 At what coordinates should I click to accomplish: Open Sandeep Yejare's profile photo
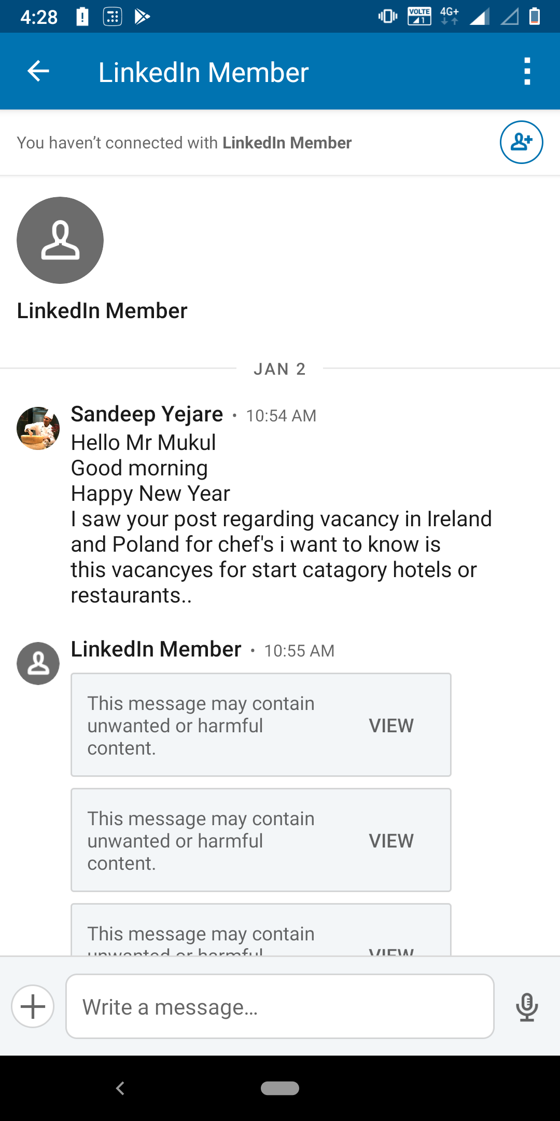(x=38, y=428)
